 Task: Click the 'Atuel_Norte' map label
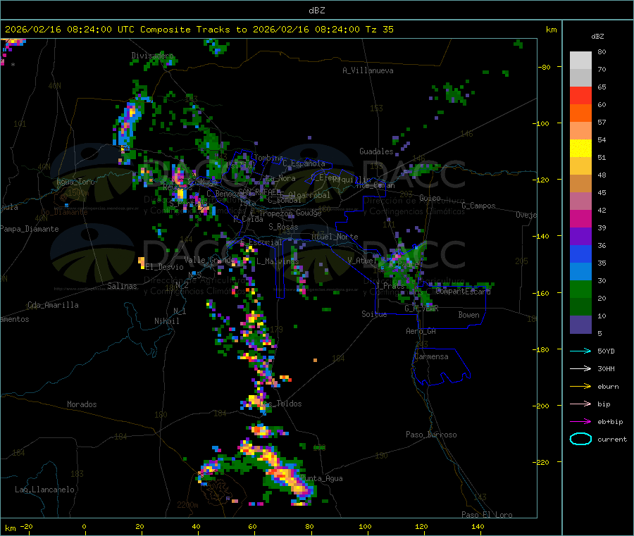tap(335, 237)
